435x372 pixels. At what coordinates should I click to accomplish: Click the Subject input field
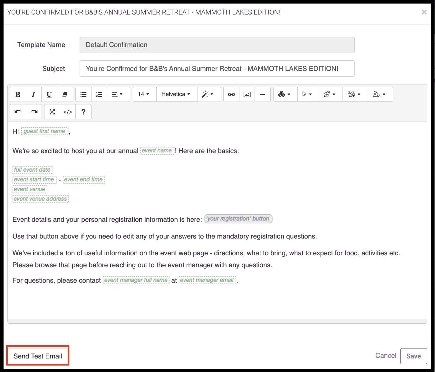click(217, 69)
